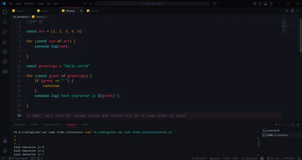302x160 pixels.
Task: Click the VS Code logo icon
Action: [x=4, y=4]
